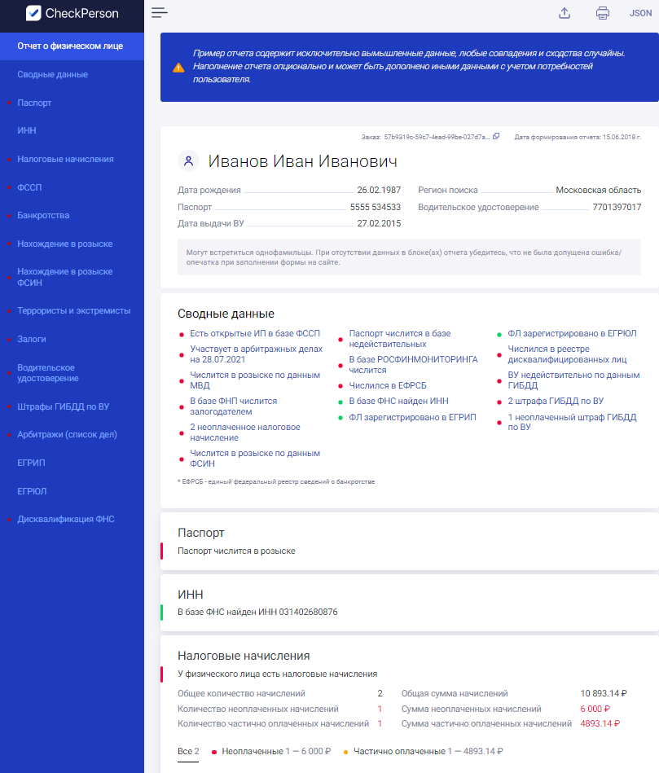Click 'В базе ФНП числится залогодателем'
Screen dimensions: 659x773
(x=234, y=406)
